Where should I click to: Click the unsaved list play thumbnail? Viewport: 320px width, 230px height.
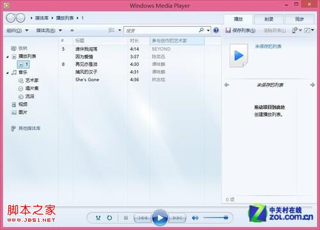[239, 56]
